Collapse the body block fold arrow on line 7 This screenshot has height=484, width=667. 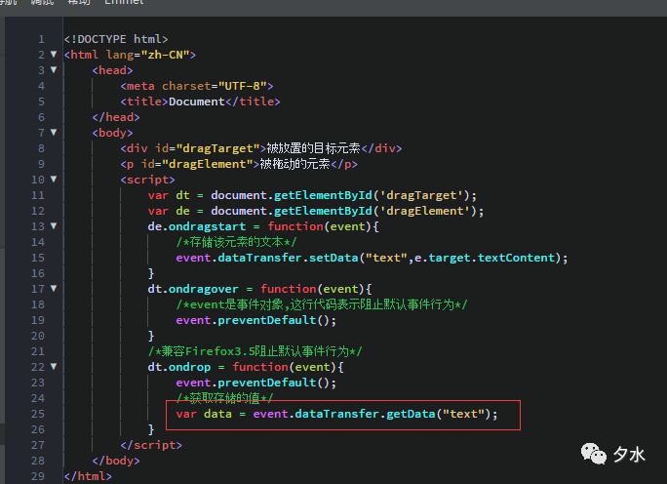(54, 132)
